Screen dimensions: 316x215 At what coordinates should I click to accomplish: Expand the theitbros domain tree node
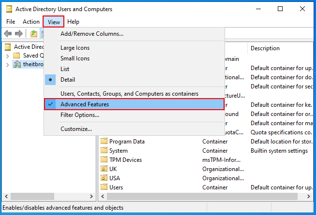[8, 65]
